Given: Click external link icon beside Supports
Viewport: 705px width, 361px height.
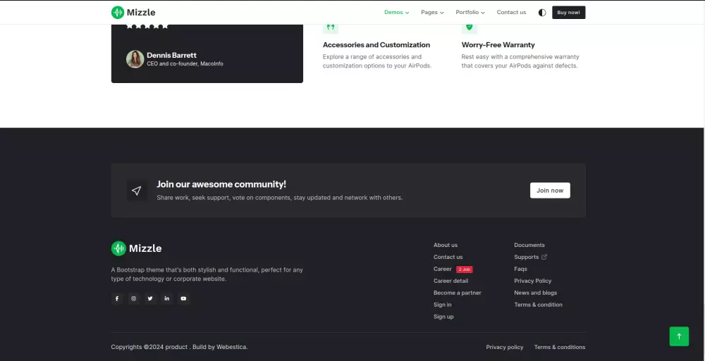Looking at the screenshot, I should [x=544, y=258].
